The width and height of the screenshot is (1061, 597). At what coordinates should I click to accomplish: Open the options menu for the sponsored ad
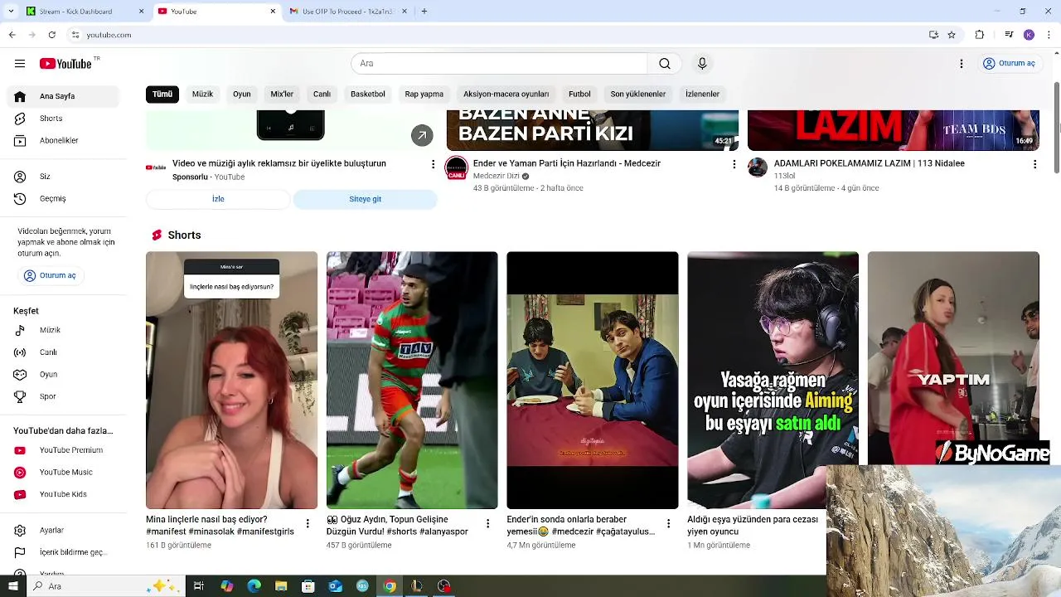click(x=433, y=165)
